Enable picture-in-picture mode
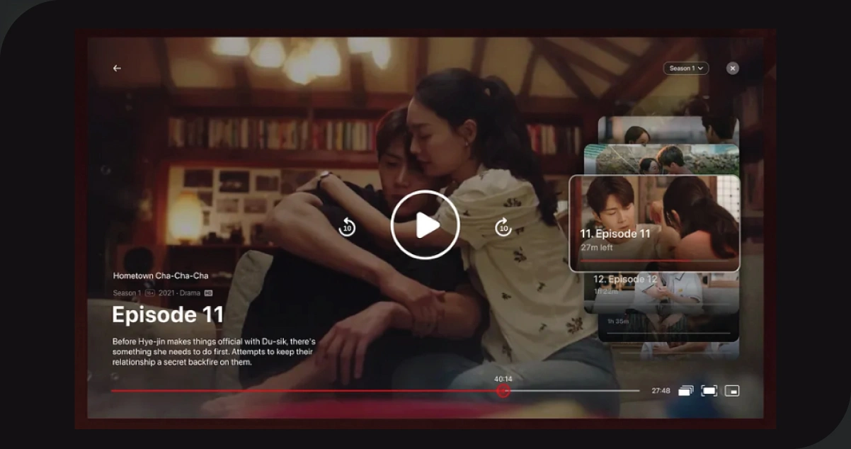The width and height of the screenshot is (851, 449). tap(731, 390)
